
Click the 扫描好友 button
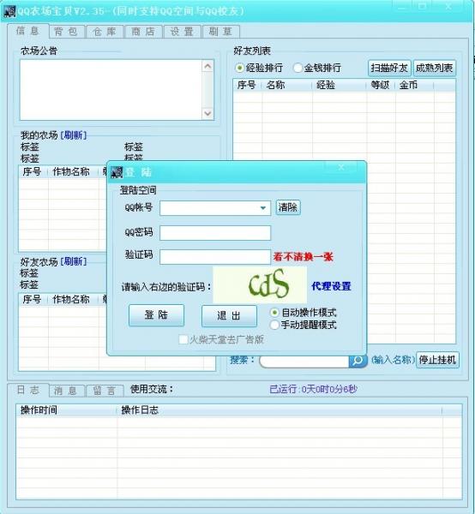coord(389,69)
